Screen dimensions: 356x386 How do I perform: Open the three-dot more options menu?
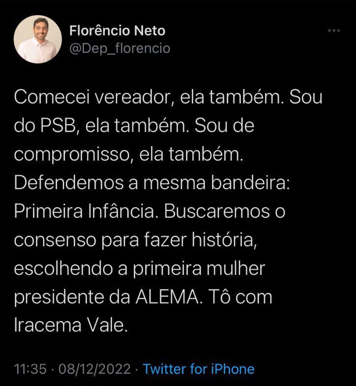[x=334, y=31]
